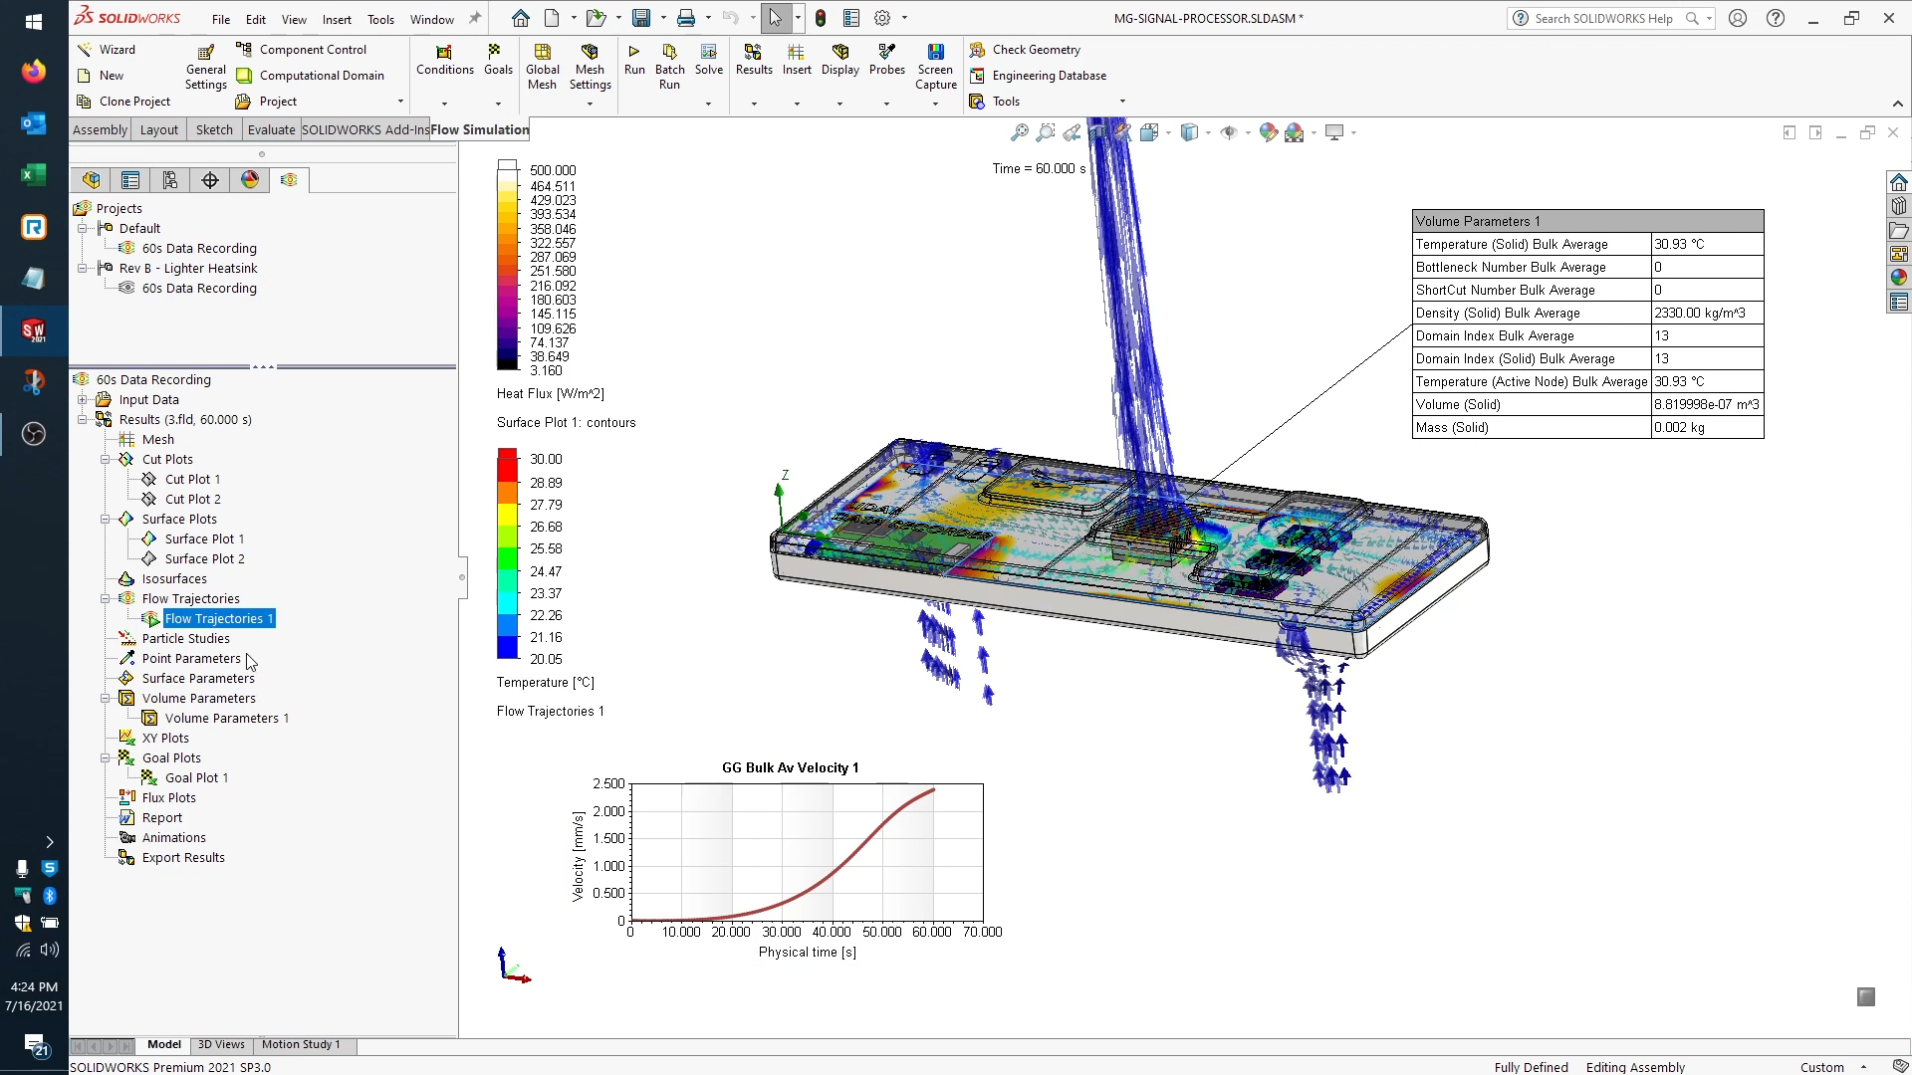Click the Search SOLIDWORKS Help field
Viewport: 1912px width, 1075px height.
pyautogui.click(x=1603, y=18)
